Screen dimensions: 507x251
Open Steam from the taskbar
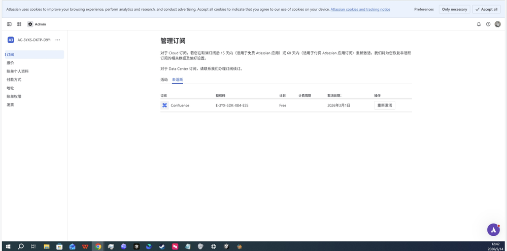162,246
